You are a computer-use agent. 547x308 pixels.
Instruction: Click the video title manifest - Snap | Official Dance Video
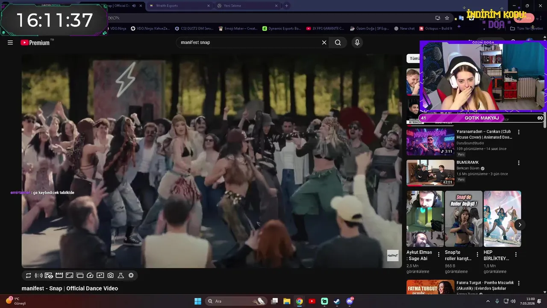pos(70,288)
